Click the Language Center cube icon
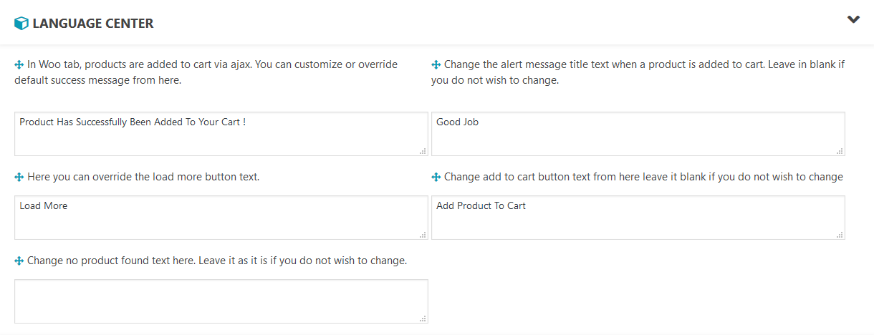The image size is (874, 335). pos(21,24)
